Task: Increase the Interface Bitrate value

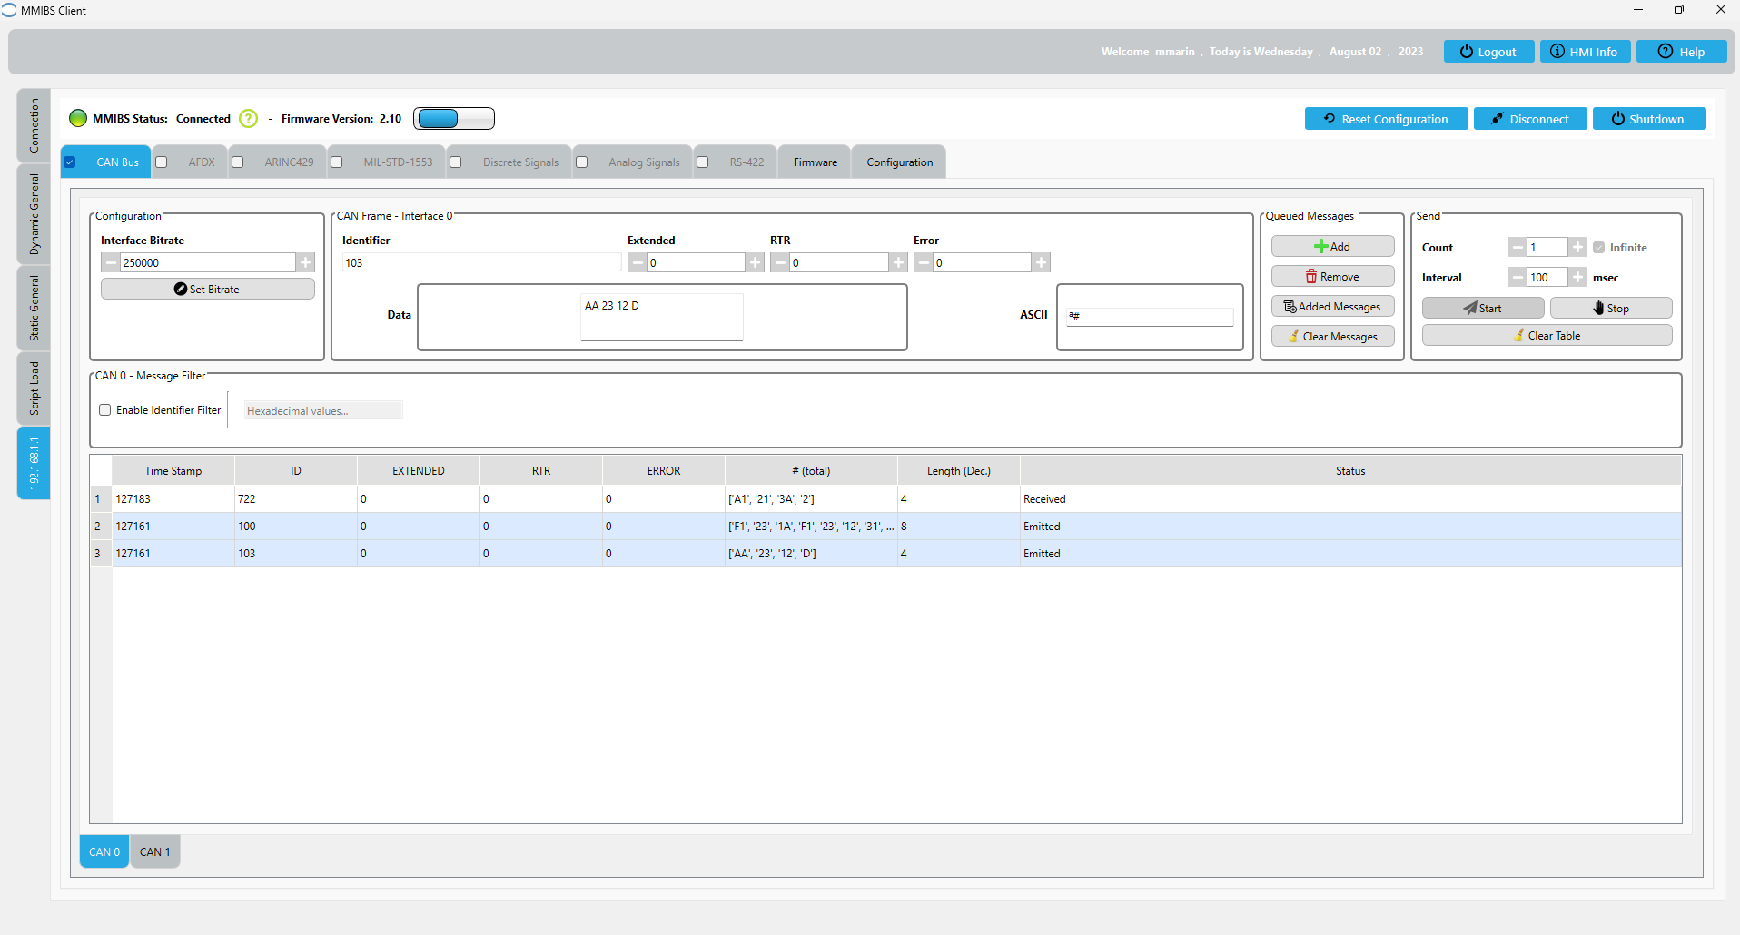Action: pyautogui.click(x=306, y=263)
